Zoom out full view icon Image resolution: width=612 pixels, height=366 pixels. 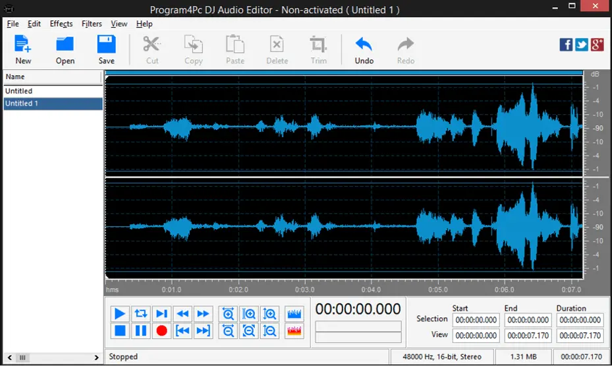249,331
